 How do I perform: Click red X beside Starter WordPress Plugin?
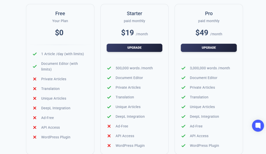click(x=109, y=146)
